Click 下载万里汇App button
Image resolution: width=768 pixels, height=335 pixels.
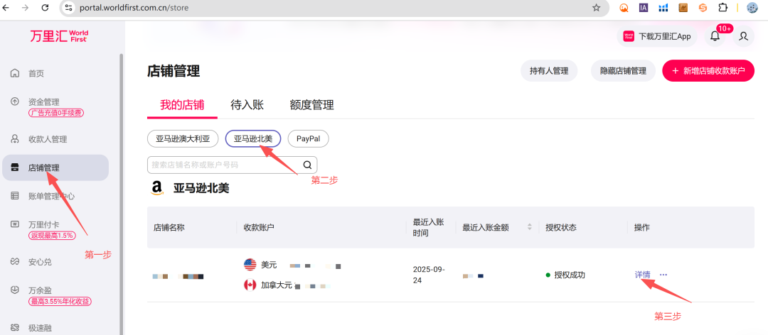[x=657, y=36]
